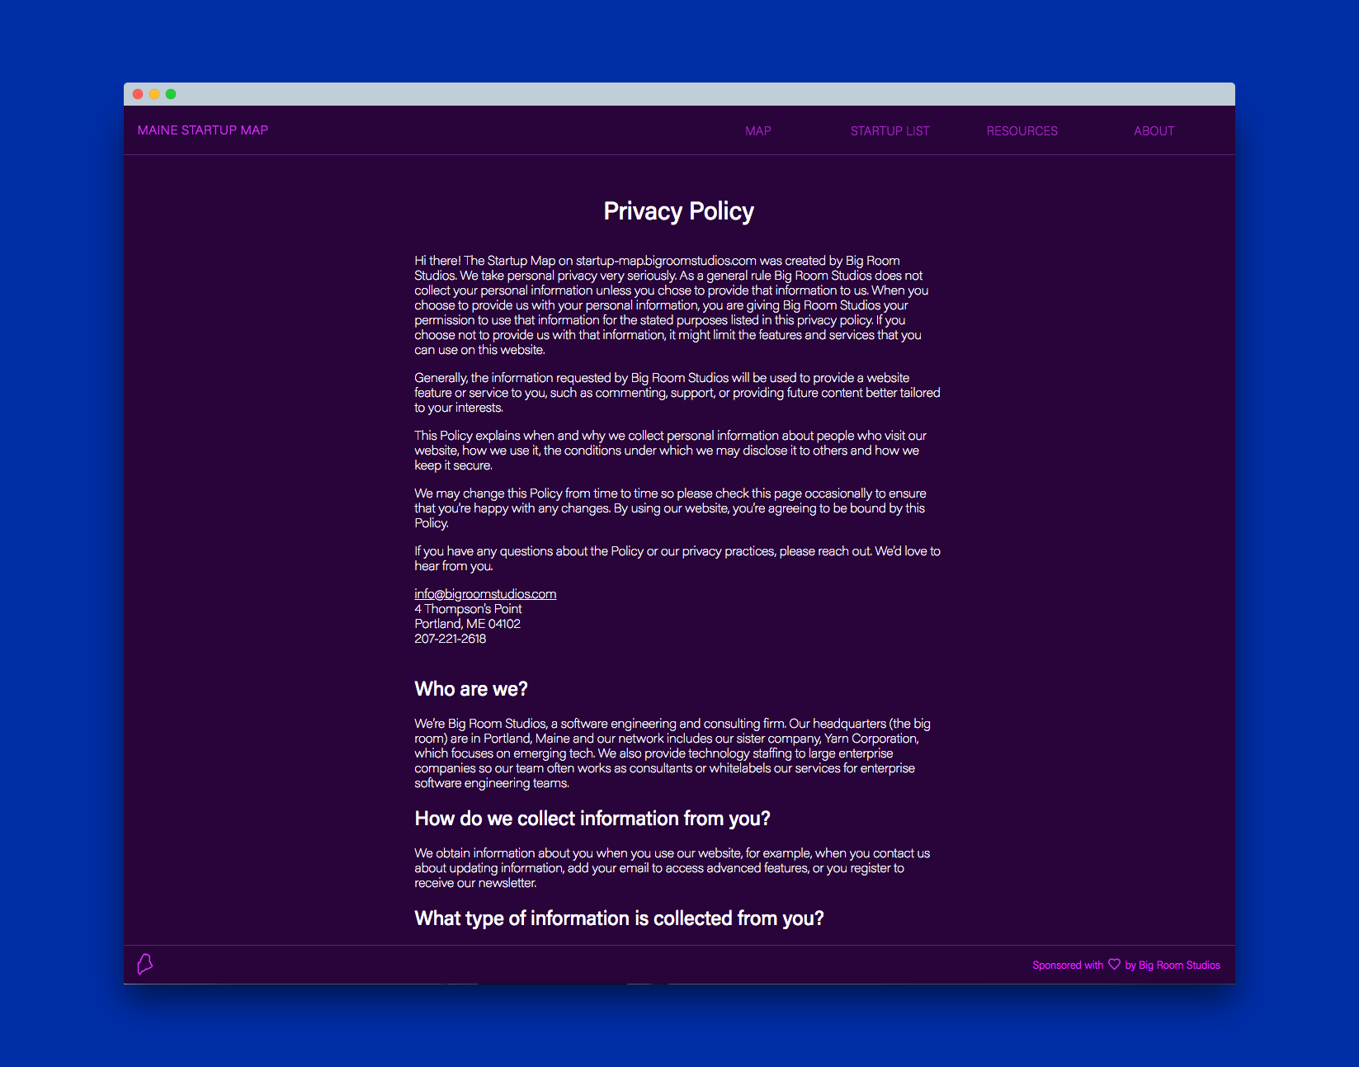Click 'How do we collect information from you?' heading

[592, 819]
